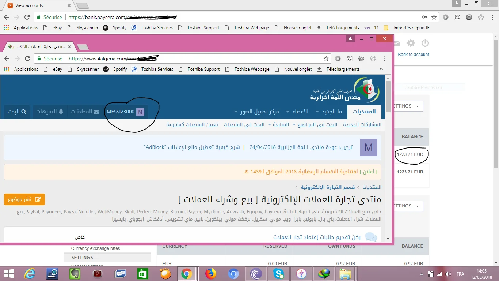Open the MESSI23000 user account menu
Viewport: 499px width, 281px height.
click(x=125, y=112)
